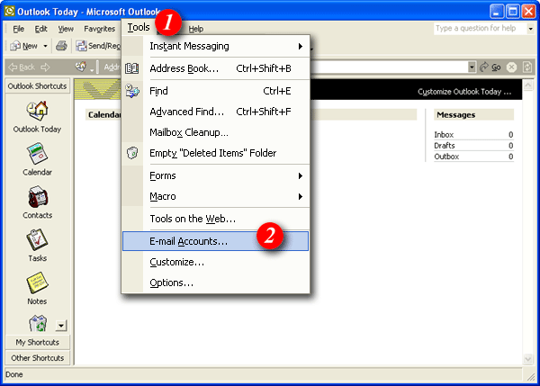
Task: Click the Print toolbar icon
Action: pos(61,46)
